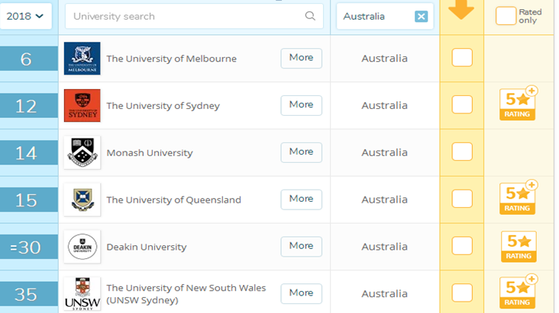Click the University of Sydney logo
This screenshot has width=559, height=313.
82,106
